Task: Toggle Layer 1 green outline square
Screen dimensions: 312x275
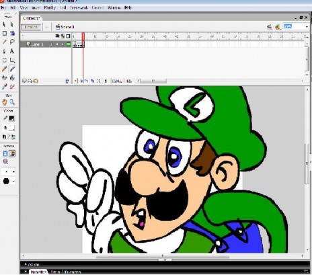Action: (69, 44)
